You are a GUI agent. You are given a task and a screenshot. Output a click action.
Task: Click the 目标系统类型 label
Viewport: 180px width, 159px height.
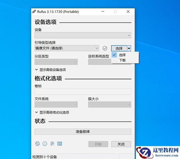[x=99, y=56]
